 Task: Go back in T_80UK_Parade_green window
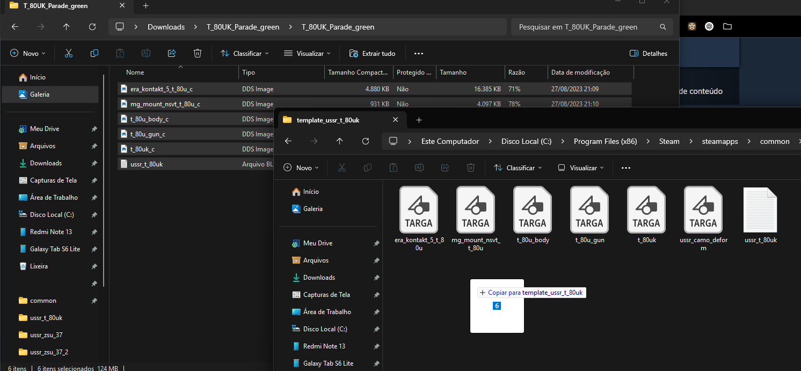point(15,27)
